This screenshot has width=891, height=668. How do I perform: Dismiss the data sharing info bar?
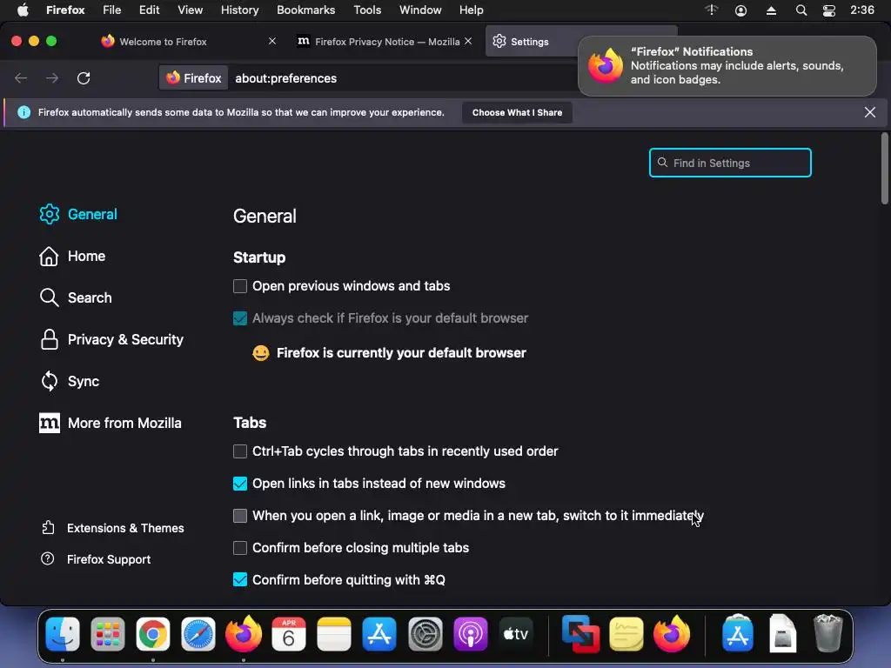pos(869,112)
